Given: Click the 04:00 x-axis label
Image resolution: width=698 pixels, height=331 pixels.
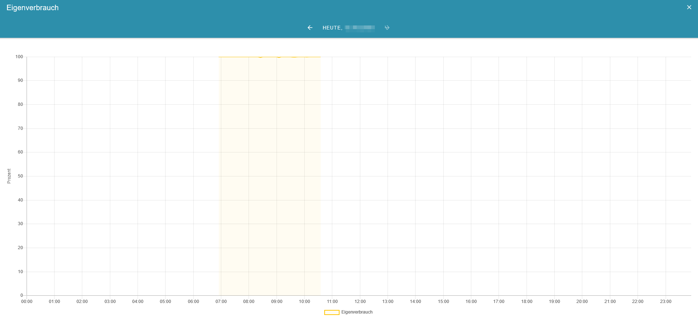Looking at the screenshot, I should click(138, 302).
